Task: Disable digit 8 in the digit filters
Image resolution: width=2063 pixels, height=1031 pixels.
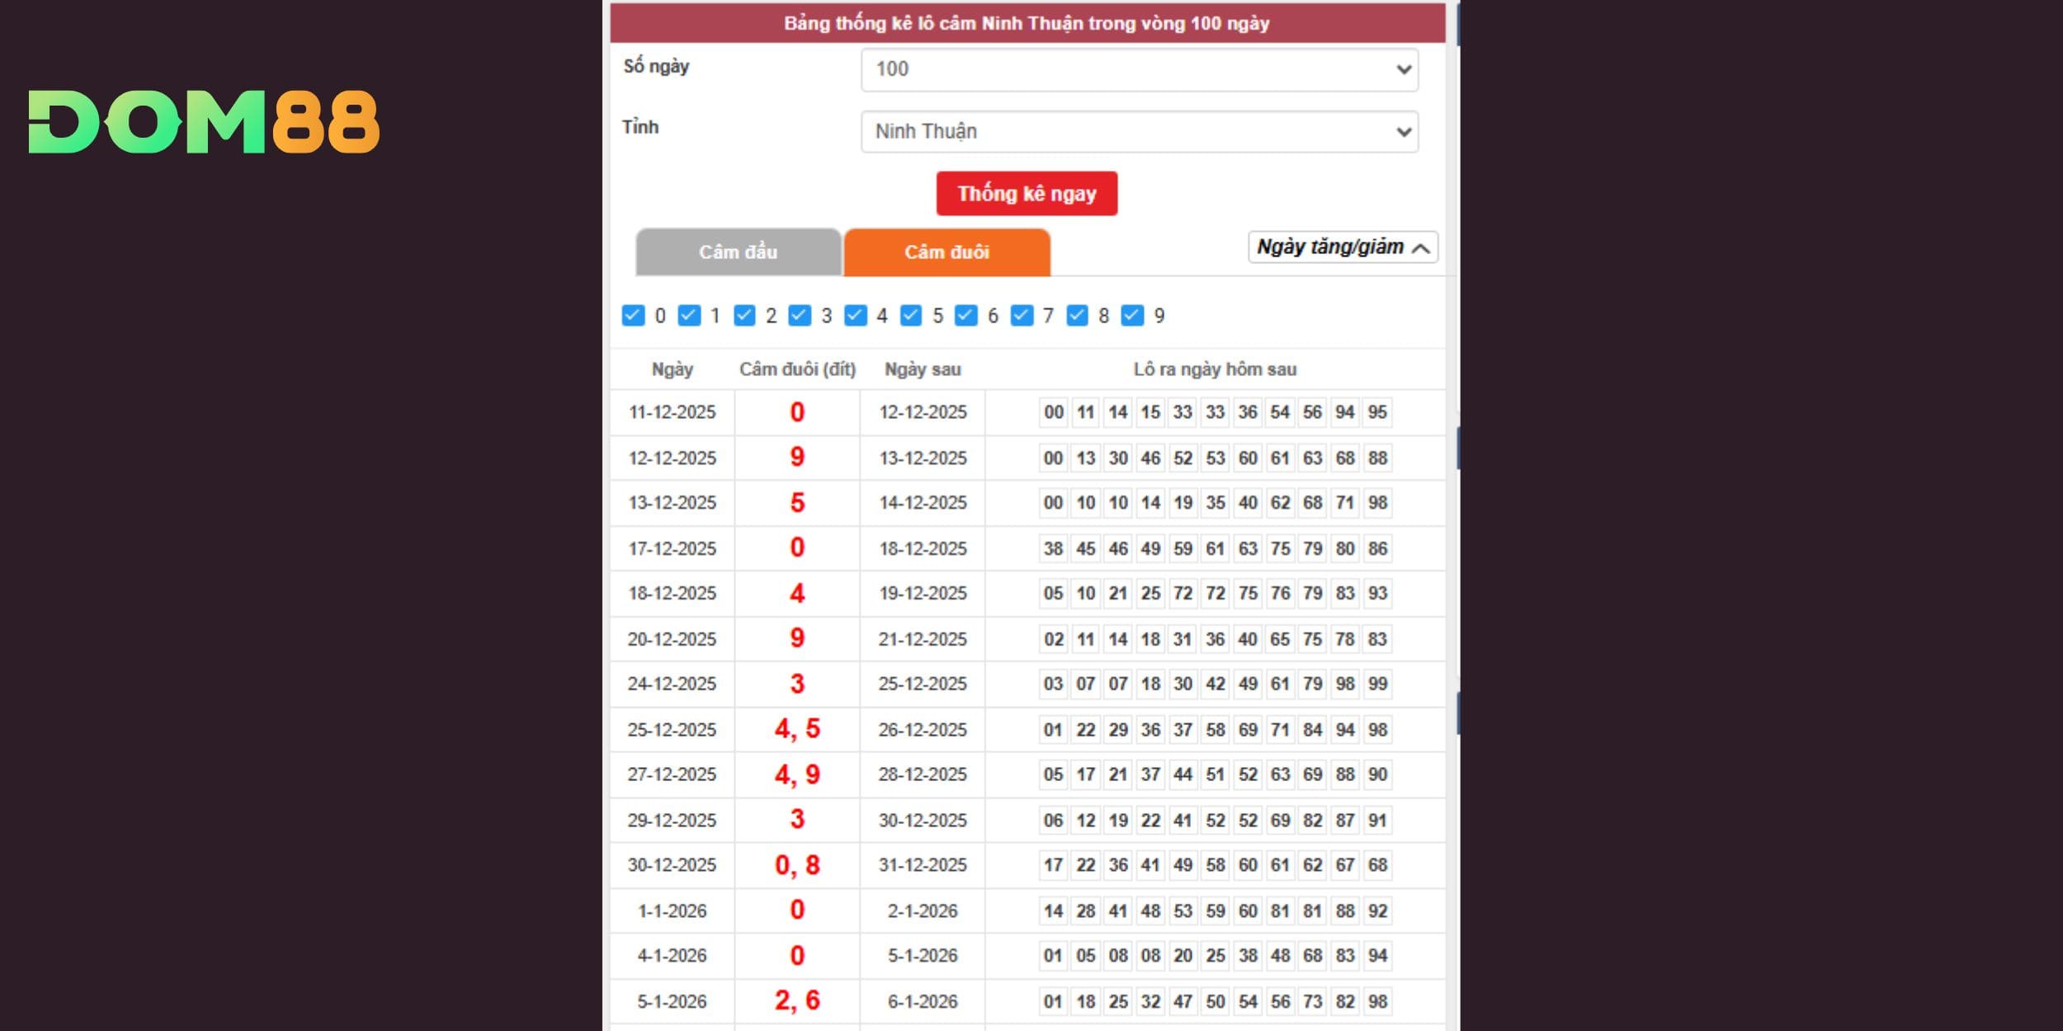Action: 1077,314
